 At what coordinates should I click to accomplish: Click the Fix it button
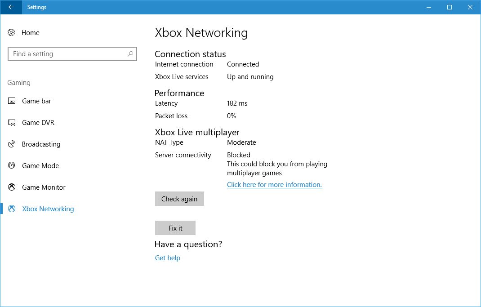point(175,228)
